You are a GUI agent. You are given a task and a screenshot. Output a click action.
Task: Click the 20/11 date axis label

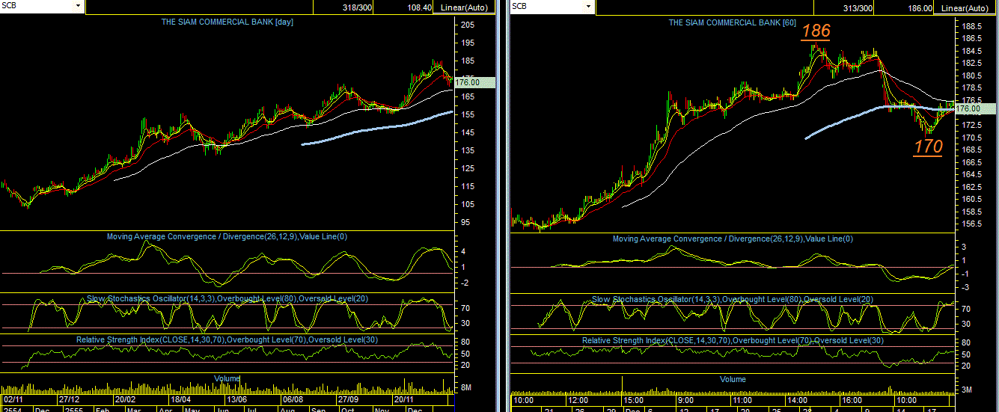click(405, 400)
